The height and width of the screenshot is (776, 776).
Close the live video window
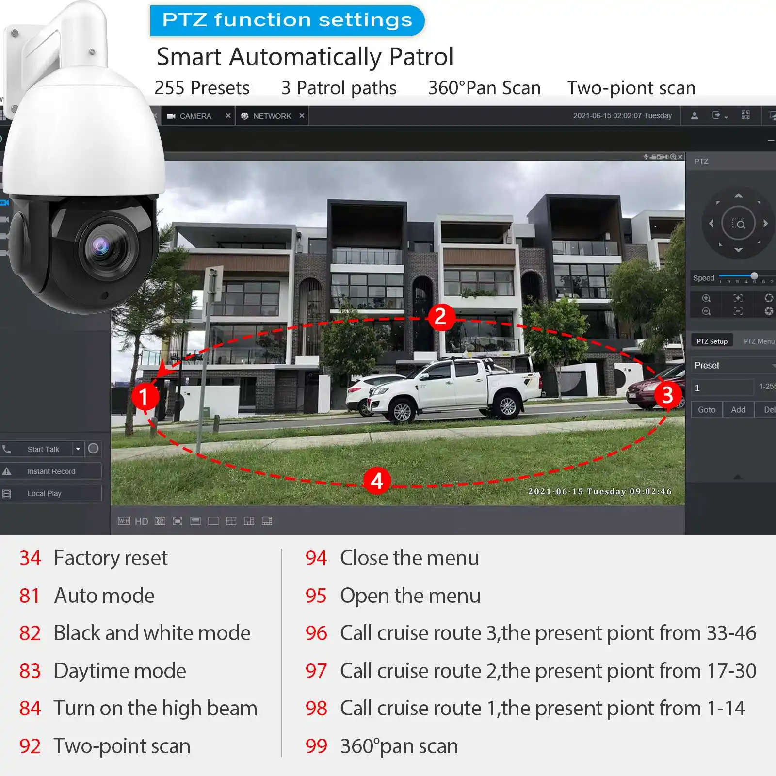point(680,157)
